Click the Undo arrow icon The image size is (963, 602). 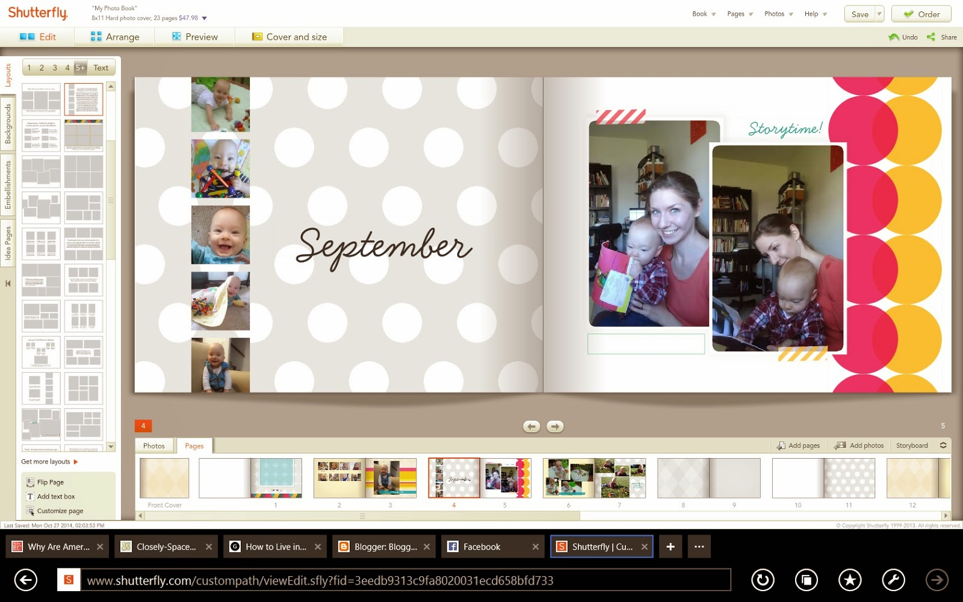(x=894, y=37)
